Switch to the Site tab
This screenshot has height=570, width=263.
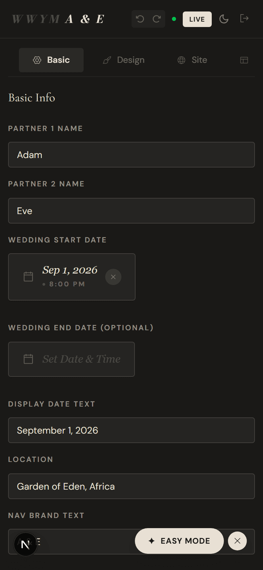click(x=192, y=60)
